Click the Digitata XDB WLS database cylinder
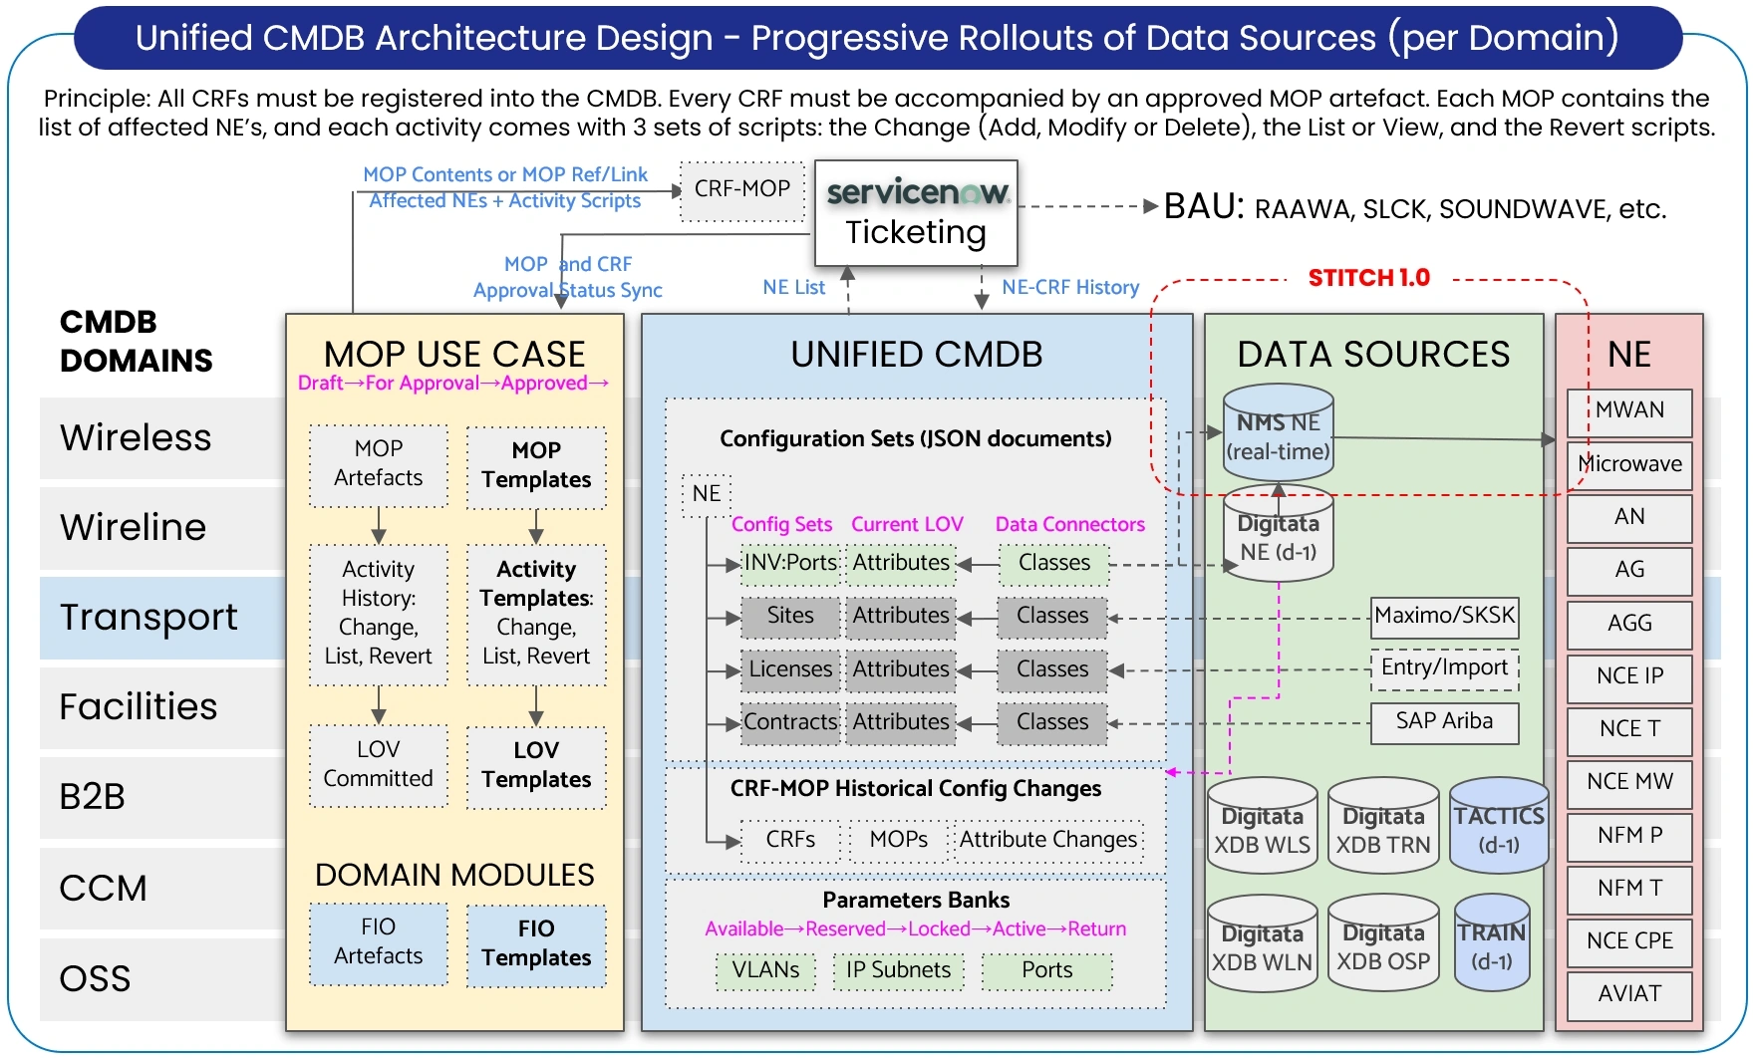 click(x=1262, y=827)
